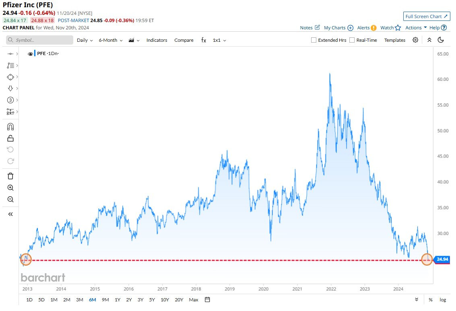Expand the 6-Month period dropdown

pos(111,40)
